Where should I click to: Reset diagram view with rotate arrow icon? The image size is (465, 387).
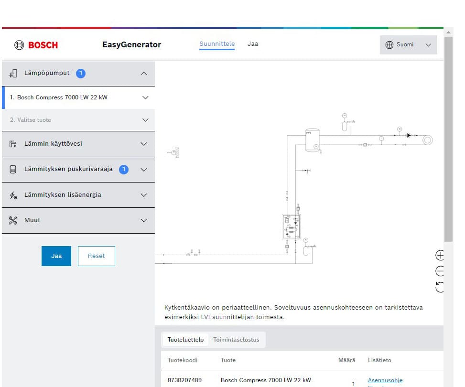click(440, 287)
